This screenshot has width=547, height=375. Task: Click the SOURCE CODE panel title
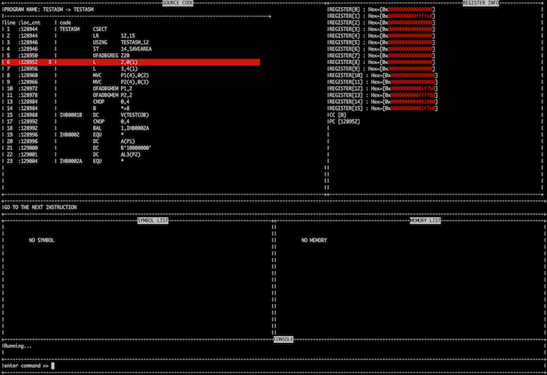[178, 3]
